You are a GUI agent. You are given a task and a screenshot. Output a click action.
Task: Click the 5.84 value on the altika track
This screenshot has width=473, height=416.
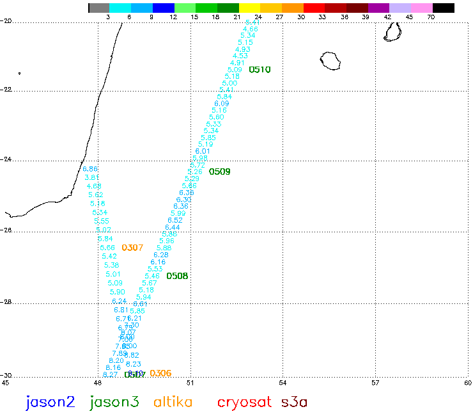point(105,239)
